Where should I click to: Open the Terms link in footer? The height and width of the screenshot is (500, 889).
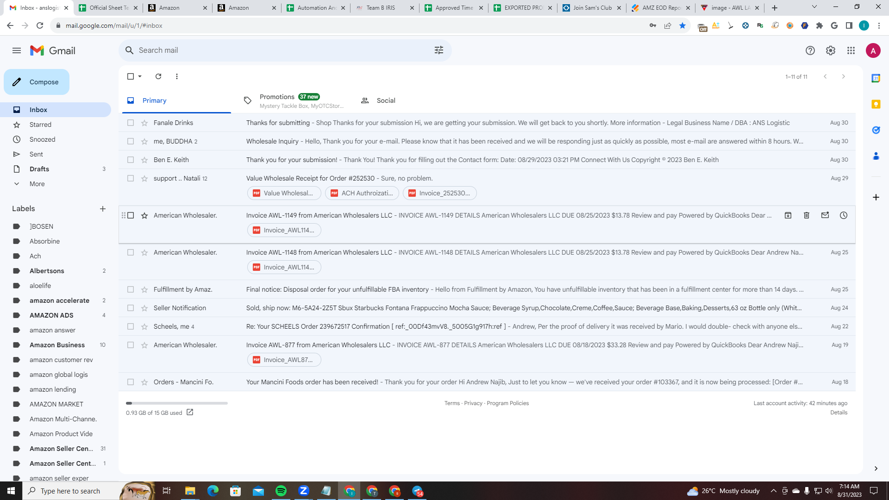click(452, 403)
